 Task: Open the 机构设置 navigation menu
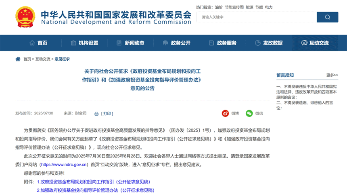click(84, 43)
